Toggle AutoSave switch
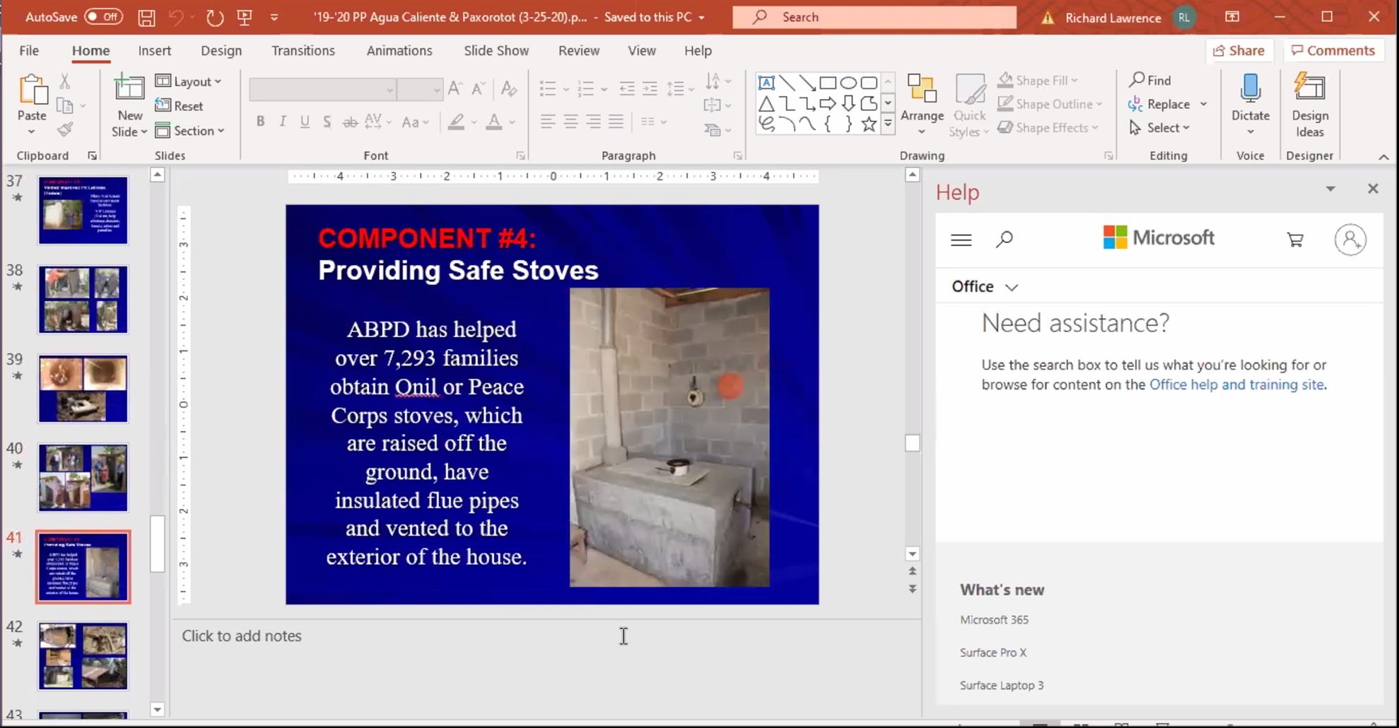Viewport: 1399px width, 728px height. point(103,17)
